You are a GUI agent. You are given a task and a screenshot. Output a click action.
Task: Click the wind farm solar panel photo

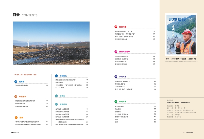(x=50, y=43)
